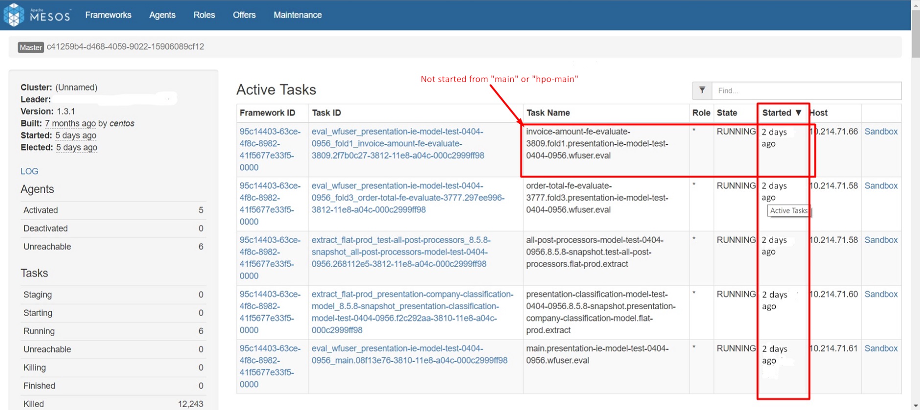Click the Master badge label

coord(31,47)
